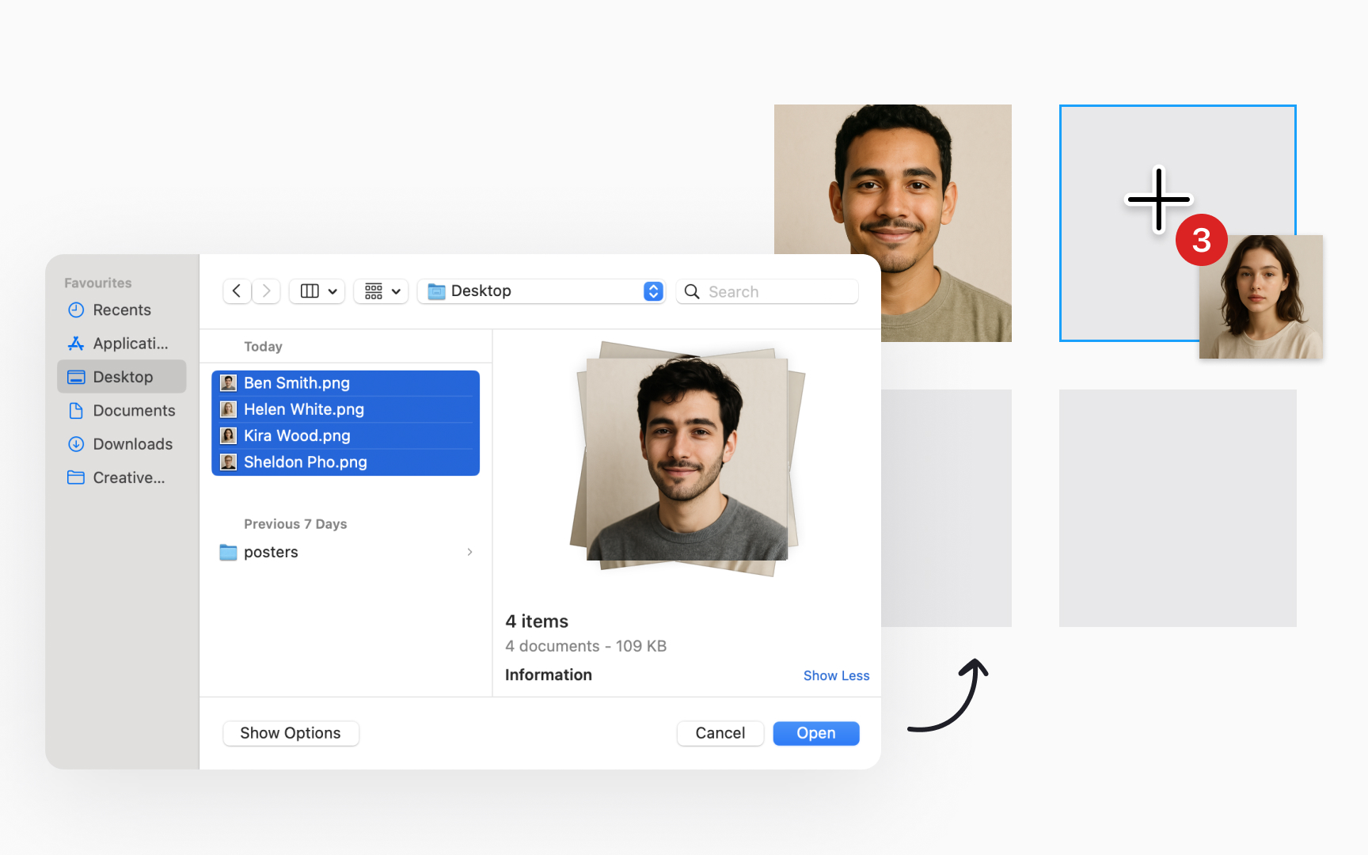Open the column view options dropdown

[317, 291]
